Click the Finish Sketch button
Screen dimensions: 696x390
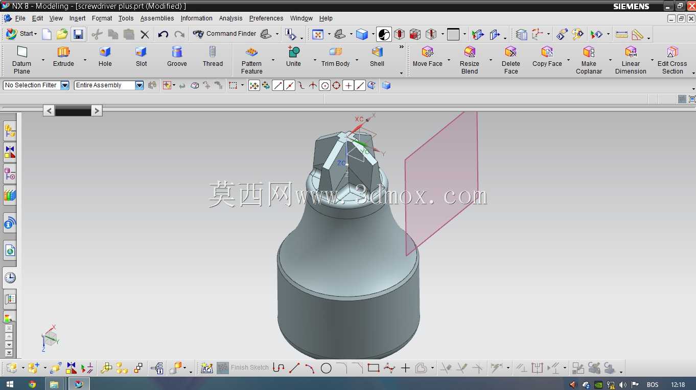[x=243, y=368]
